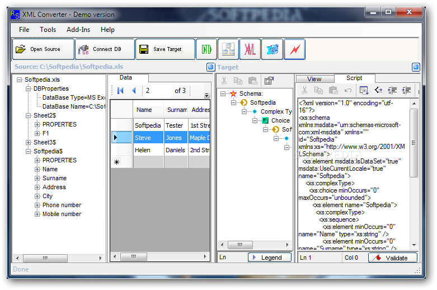The image size is (437, 290).
Task: Click the Data grid horizontal scrollbar thumb
Action: (134, 256)
